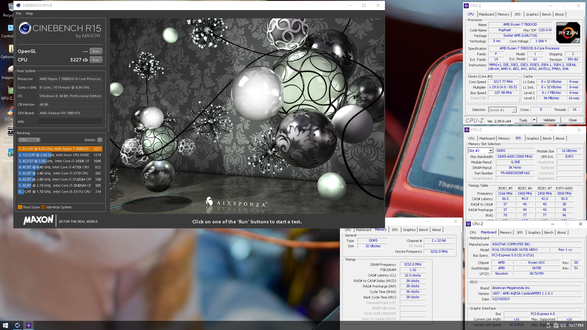Click the Identical System legend swatch
The width and height of the screenshot is (587, 330).
[x=43, y=207]
